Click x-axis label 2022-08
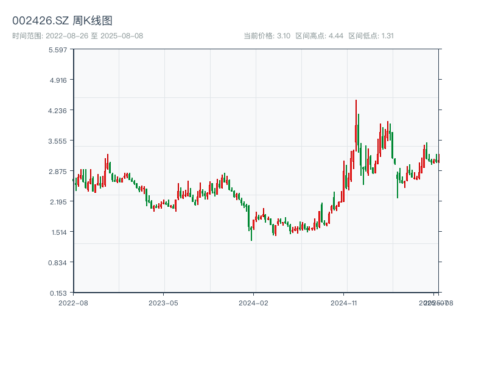 coord(73,303)
